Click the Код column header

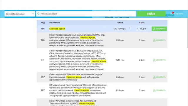pos(43,22)
